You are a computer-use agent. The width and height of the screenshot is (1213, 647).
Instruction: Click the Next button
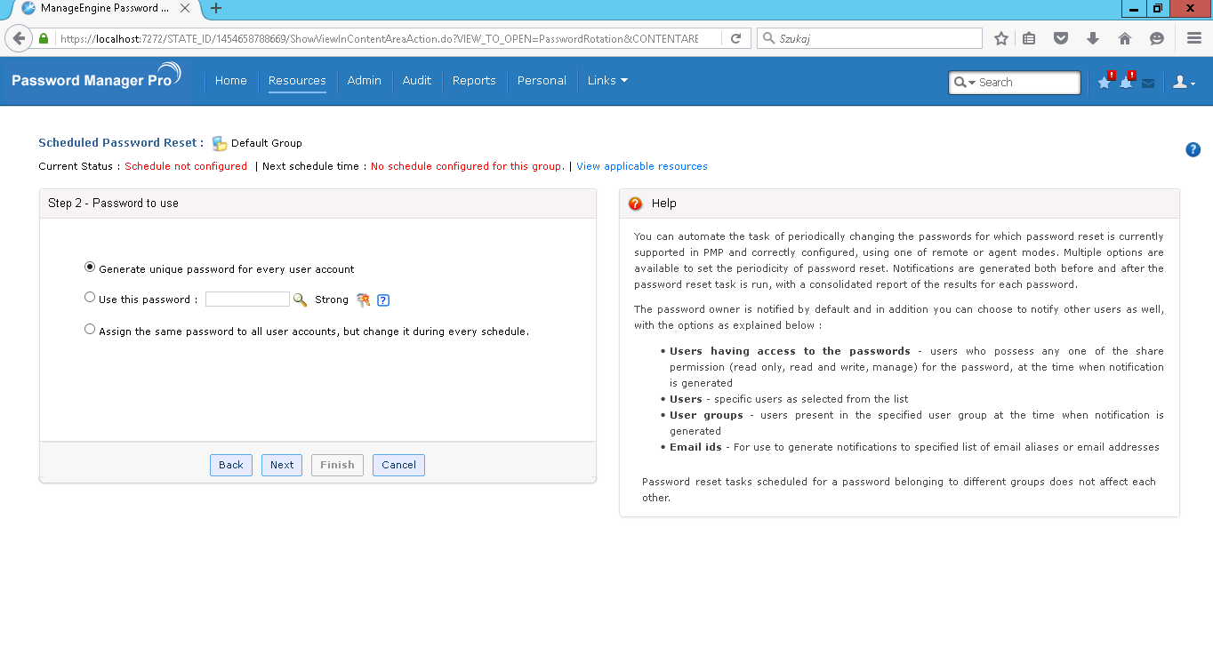[x=282, y=465]
